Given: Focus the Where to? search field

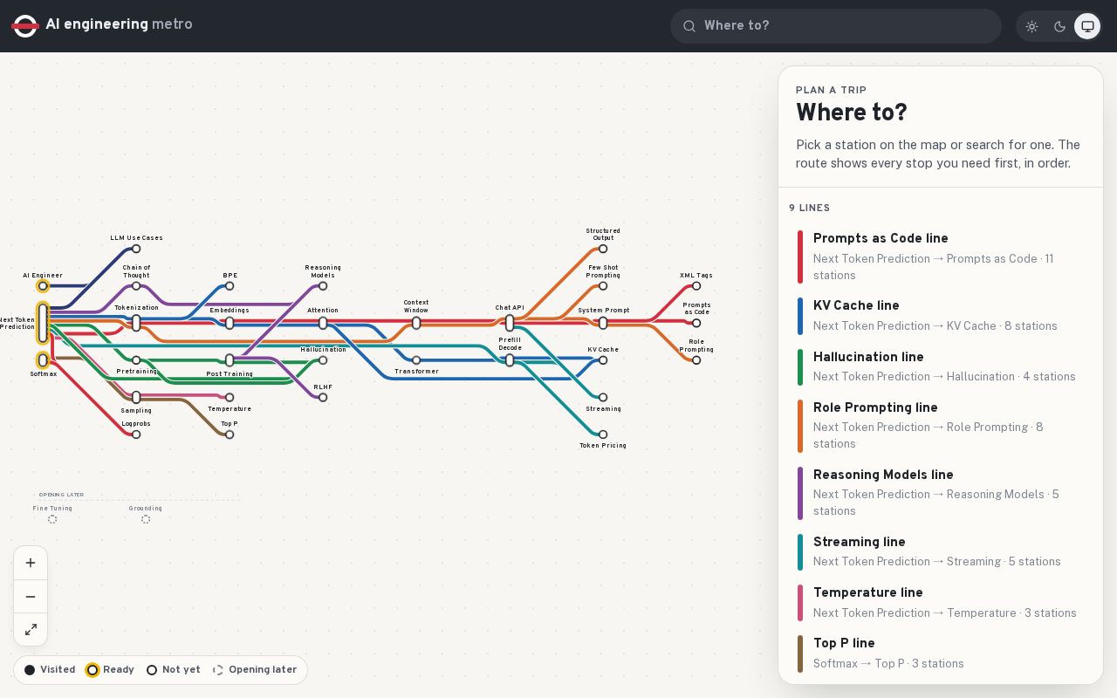Looking at the screenshot, I should pos(835,26).
